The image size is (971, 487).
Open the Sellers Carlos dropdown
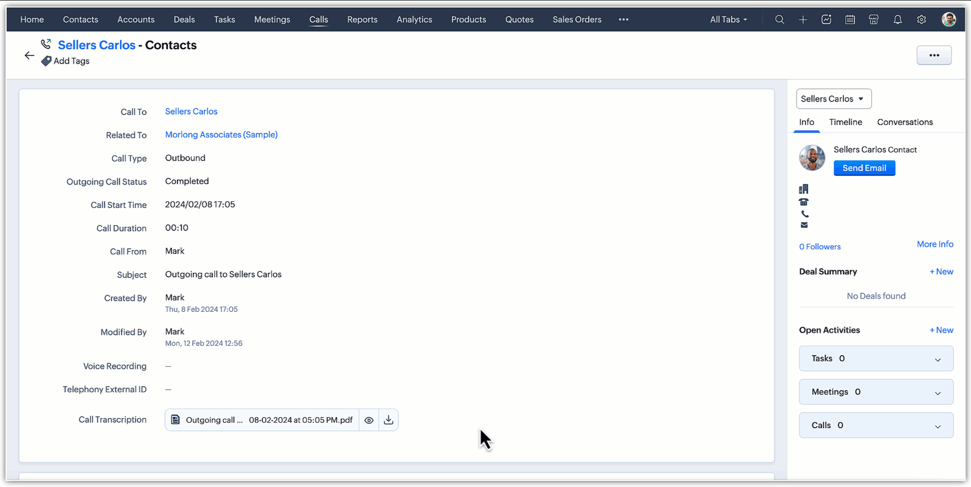click(833, 99)
